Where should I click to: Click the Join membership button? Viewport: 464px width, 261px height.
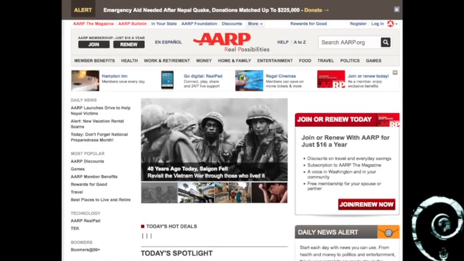pos(94,45)
